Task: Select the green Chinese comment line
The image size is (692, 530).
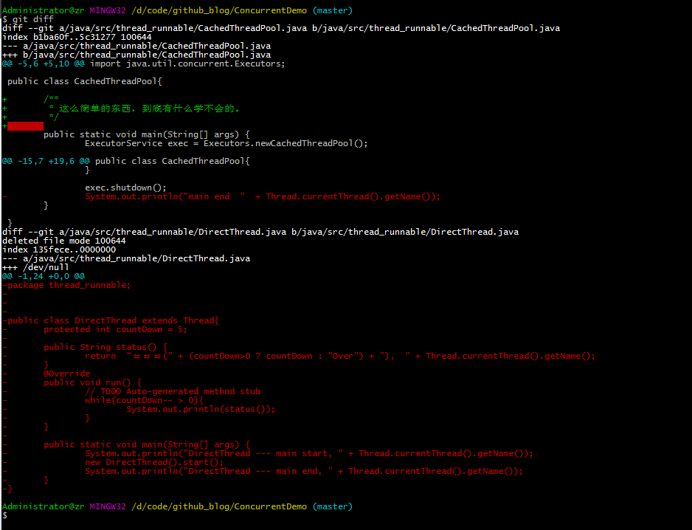Action: [x=144, y=109]
